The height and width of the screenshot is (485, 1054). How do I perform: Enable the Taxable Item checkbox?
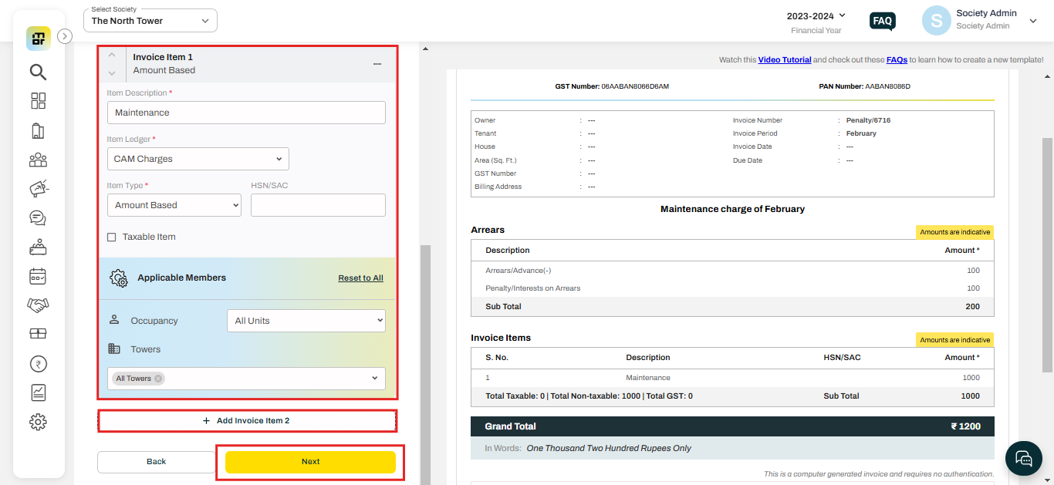[x=111, y=237]
